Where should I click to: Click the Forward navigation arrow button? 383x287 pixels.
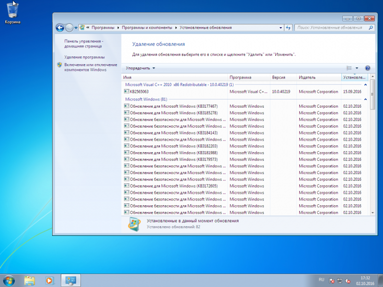[69, 28]
